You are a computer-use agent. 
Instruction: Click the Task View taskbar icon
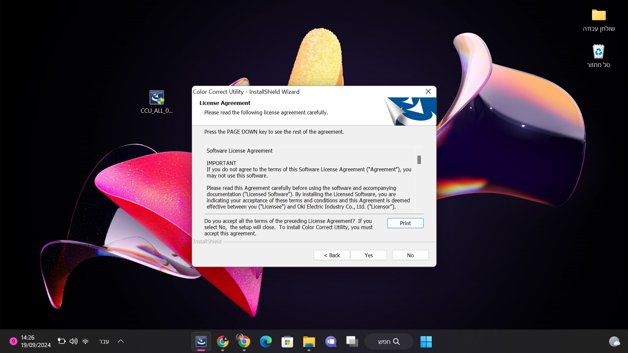point(352,342)
